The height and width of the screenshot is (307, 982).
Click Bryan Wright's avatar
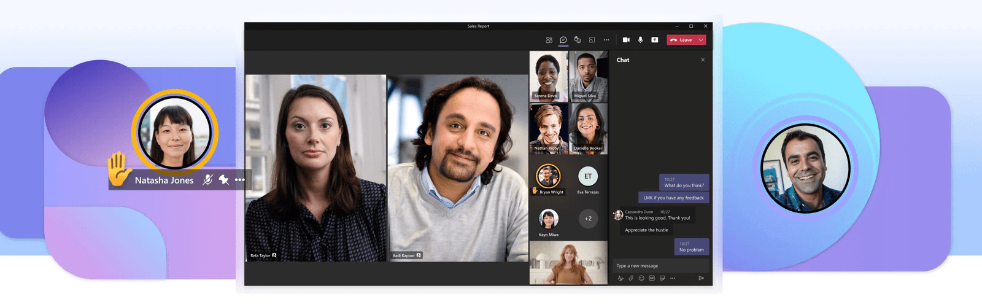tap(548, 176)
